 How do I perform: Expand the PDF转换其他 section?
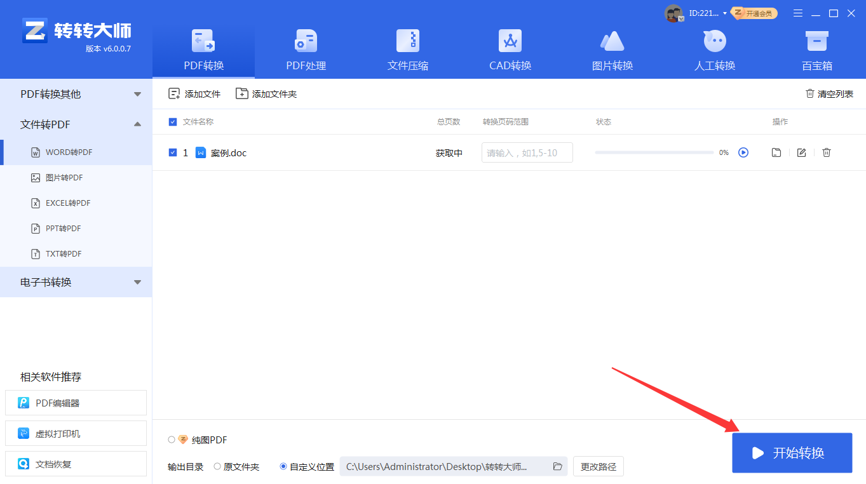[76, 94]
